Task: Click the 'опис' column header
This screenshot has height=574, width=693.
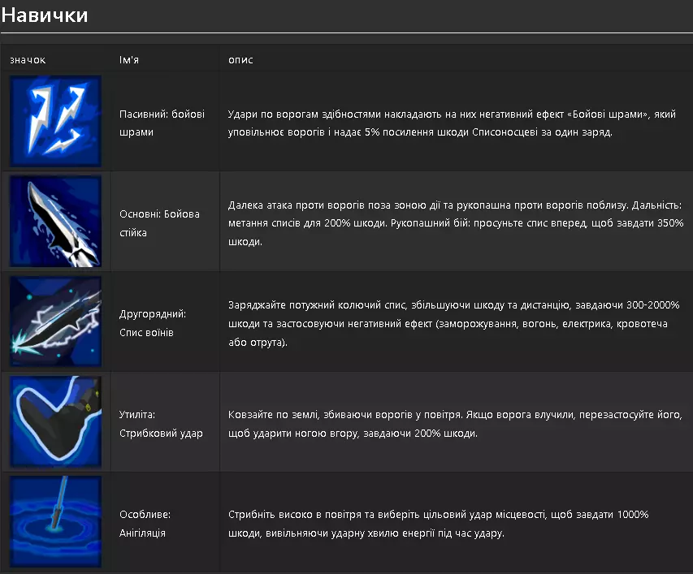Action: pyautogui.click(x=240, y=60)
